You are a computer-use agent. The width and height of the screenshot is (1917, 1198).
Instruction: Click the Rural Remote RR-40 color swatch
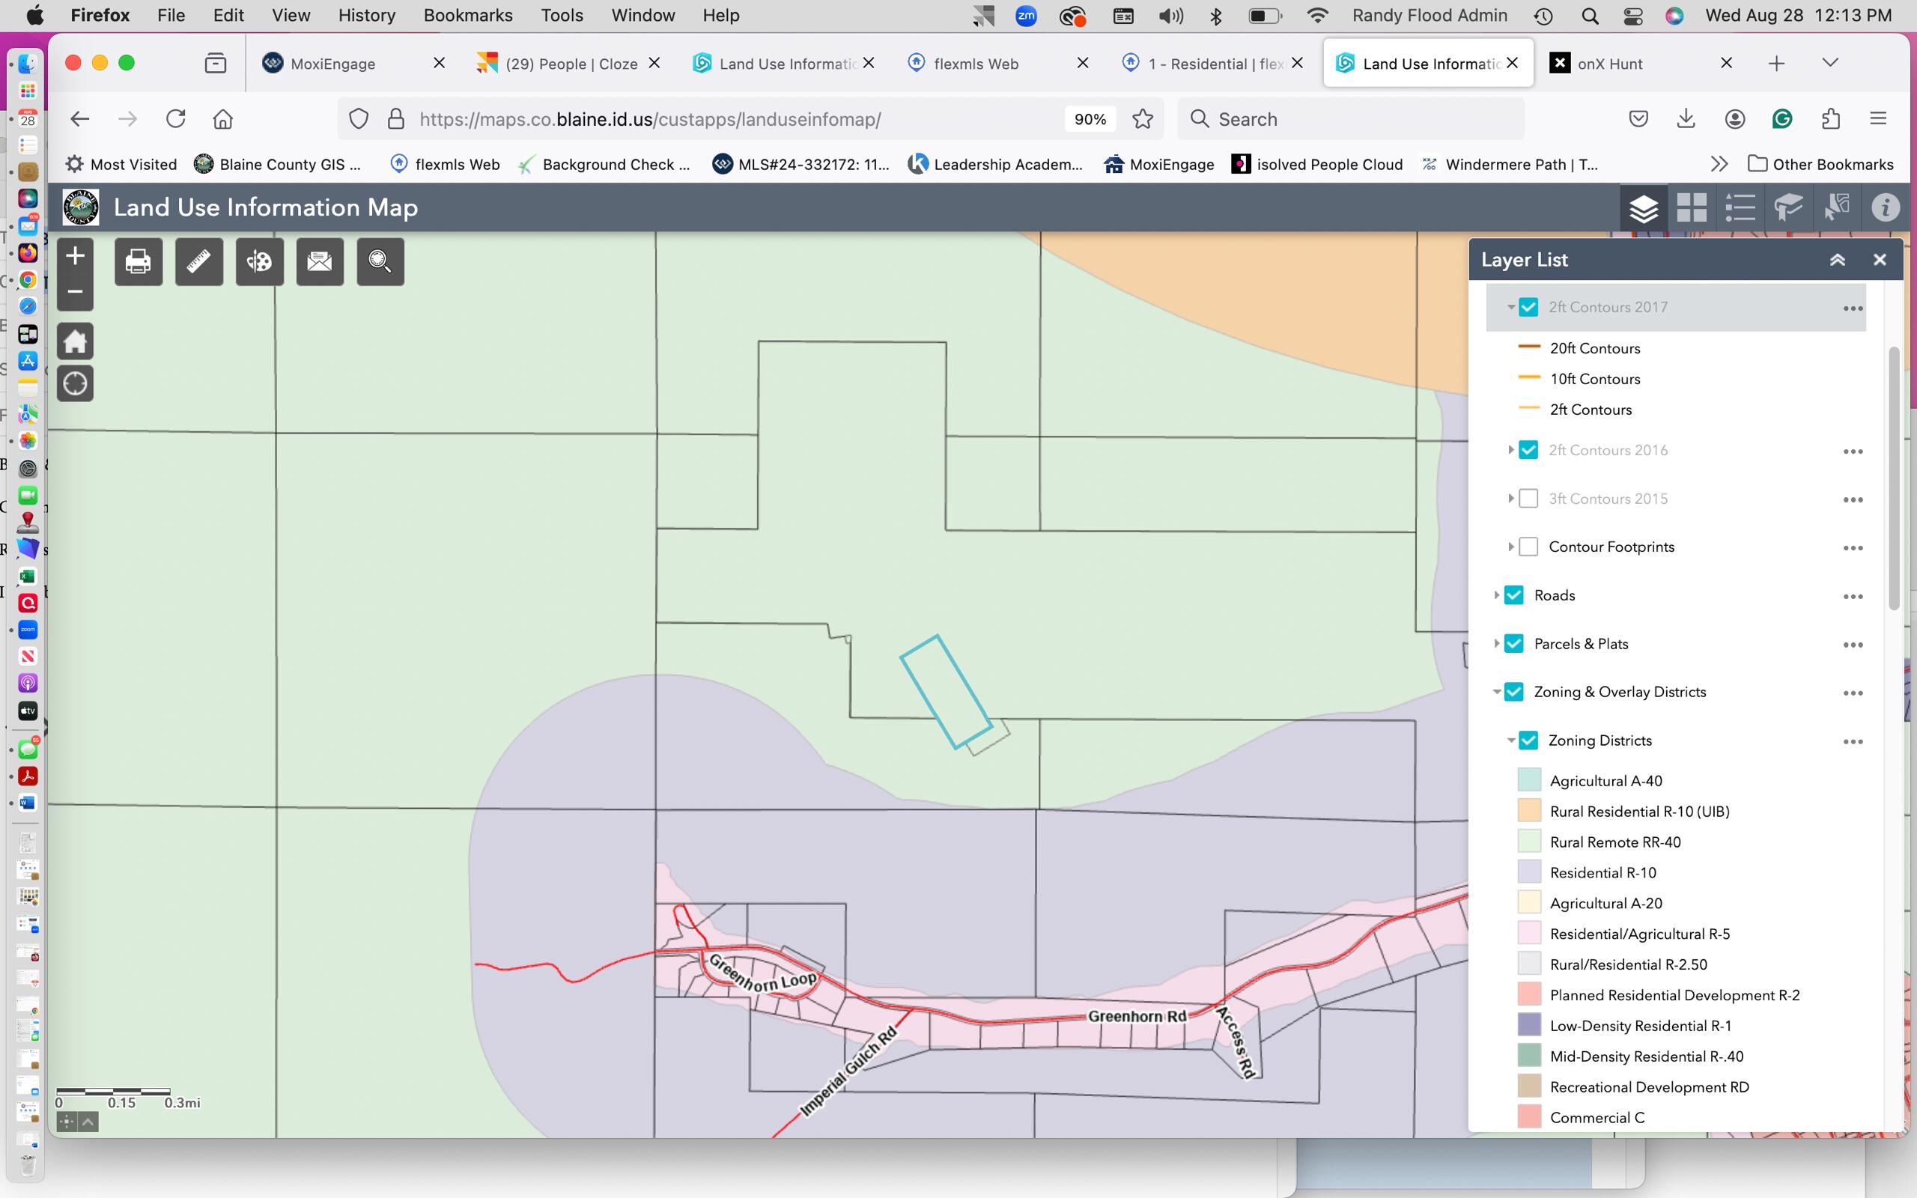[x=1529, y=842]
